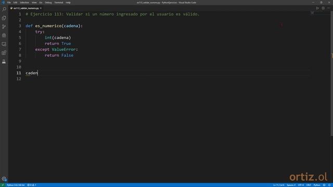This screenshot has width=333, height=187.
Task: Run the Python file with the play icon
Action: (317, 8)
